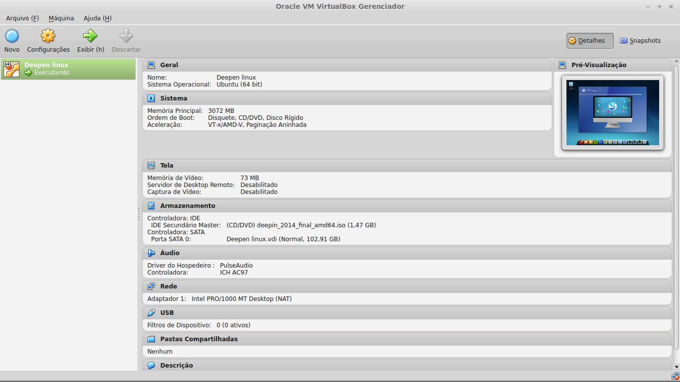Click the USB plug icon
Viewport: 680px width, 382px height.
151,313
